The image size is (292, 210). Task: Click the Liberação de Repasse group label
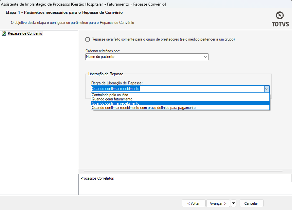point(106,74)
